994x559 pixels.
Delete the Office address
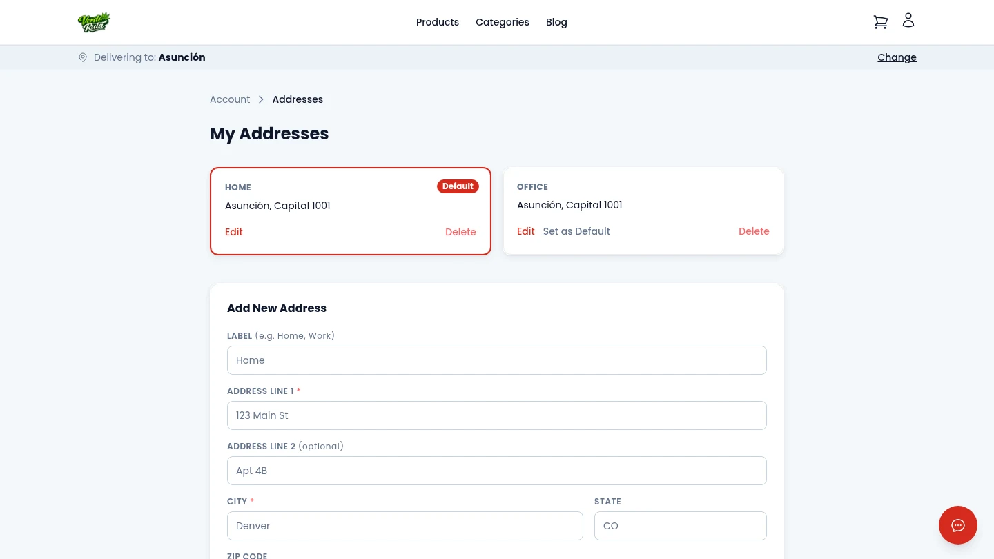tap(754, 231)
